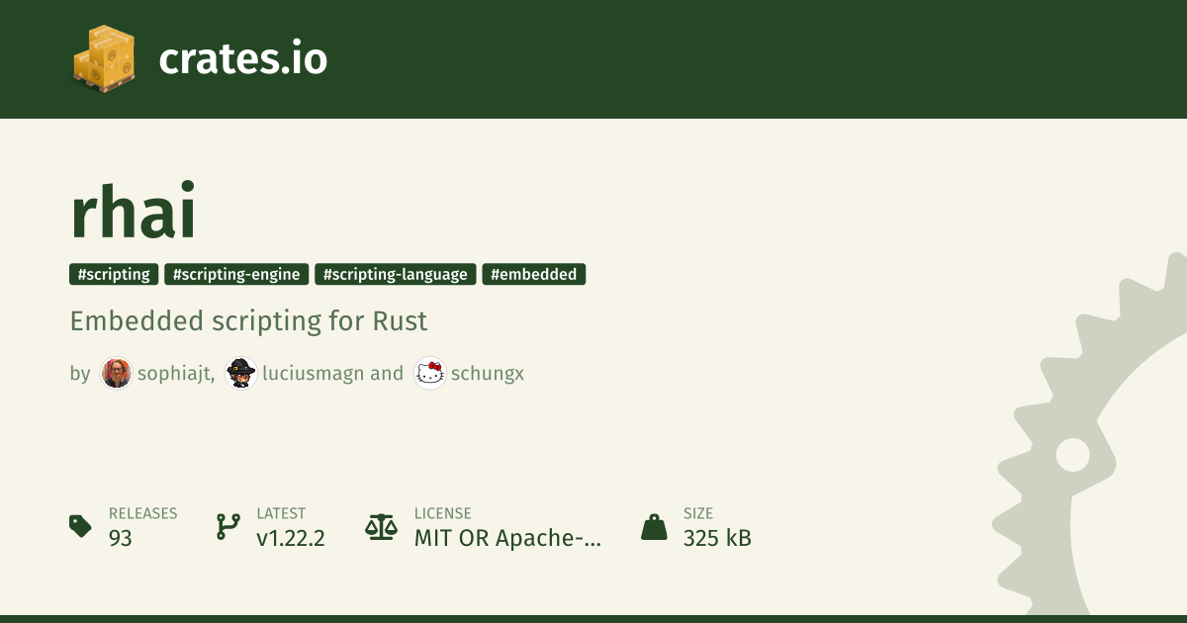Click the crates.io package boxes logo
Viewport: 1187px width, 623px height.
pos(104,59)
